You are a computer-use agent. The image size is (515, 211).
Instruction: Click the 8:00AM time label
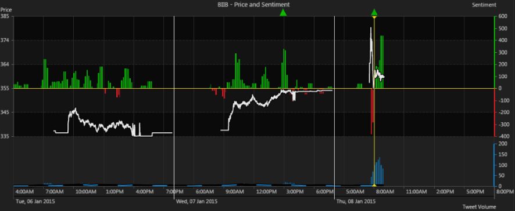pyautogui.click(x=385, y=191)
